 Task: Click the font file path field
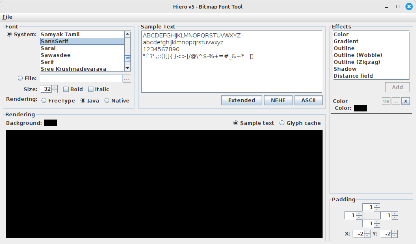point(81,78)
